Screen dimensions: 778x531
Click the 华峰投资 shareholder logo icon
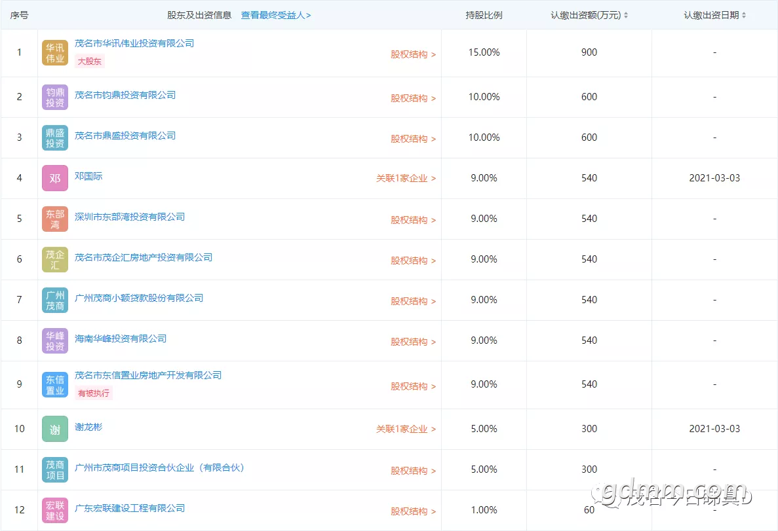click(55, 341)
